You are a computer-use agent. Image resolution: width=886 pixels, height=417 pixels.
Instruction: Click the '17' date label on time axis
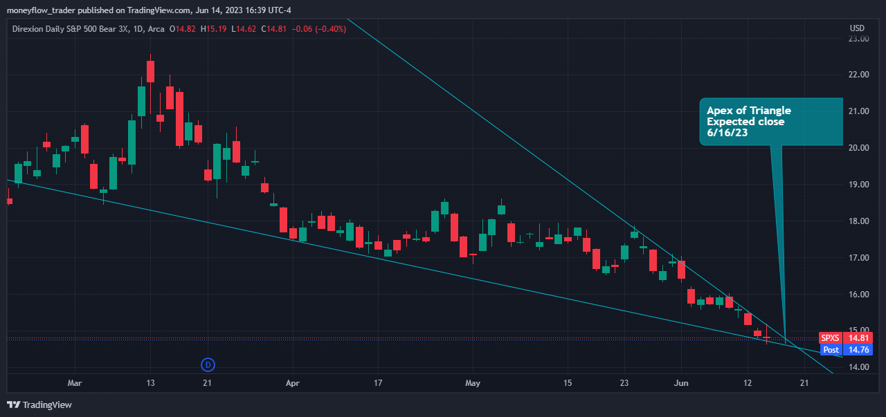click(378, 382)
